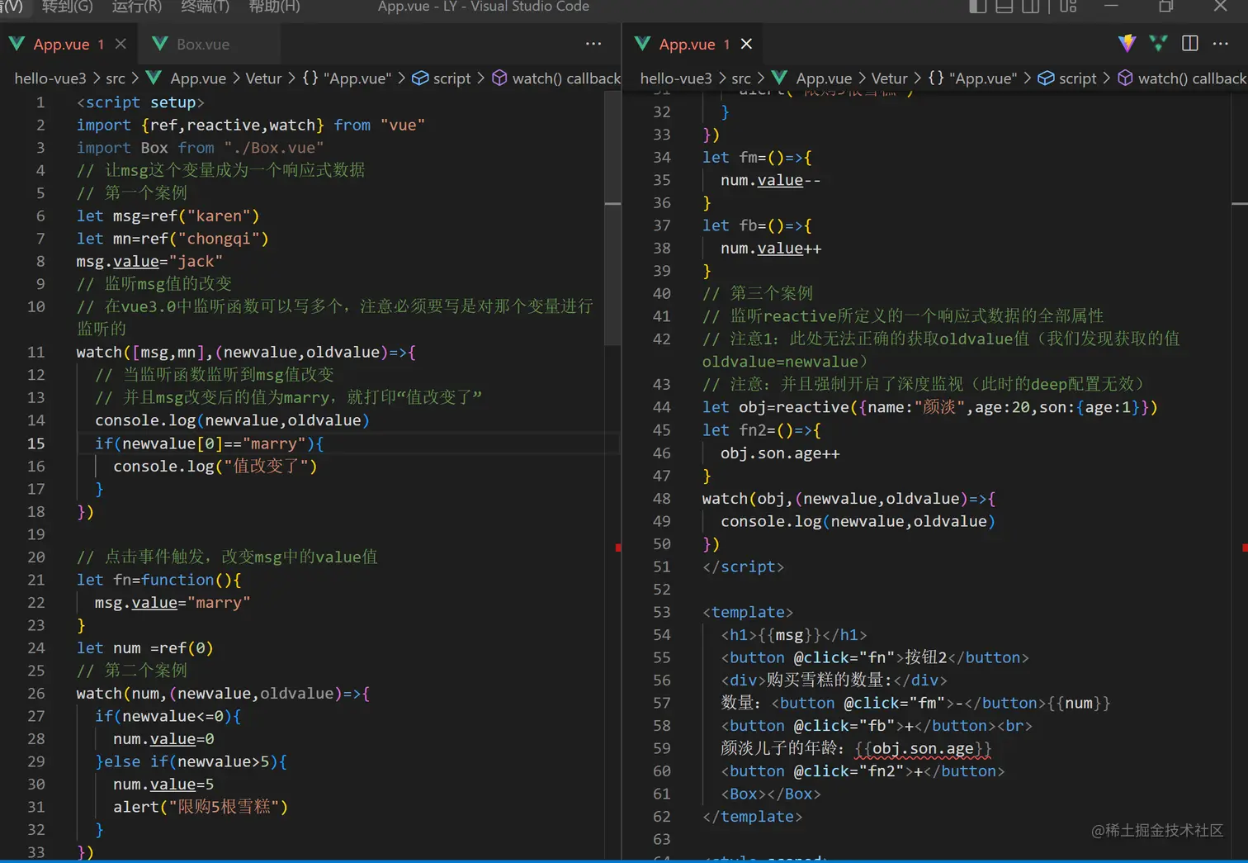1248x863 pixels.
Task: Click the console.log("值改变了") line
Action: point(215,467)
